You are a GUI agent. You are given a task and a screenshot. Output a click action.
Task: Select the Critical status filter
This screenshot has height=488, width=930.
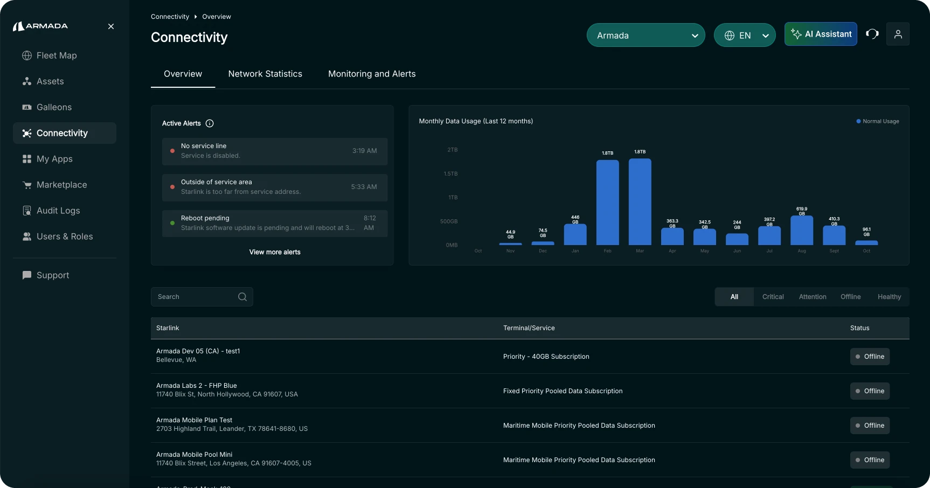coord(773,297)
